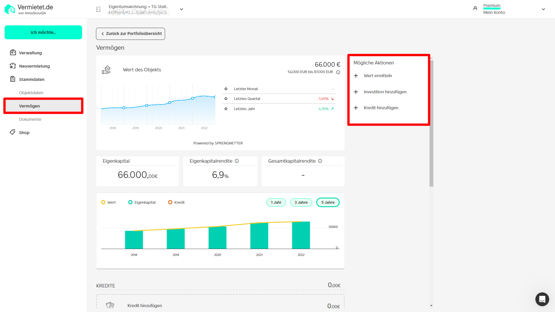Click the info icon next to Gesamtkapitalrendite
555x312 pixels.
pyautogui.click(x=320, y=161)
